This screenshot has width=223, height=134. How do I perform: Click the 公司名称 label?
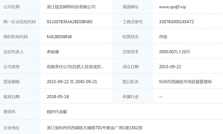point(12,7)
